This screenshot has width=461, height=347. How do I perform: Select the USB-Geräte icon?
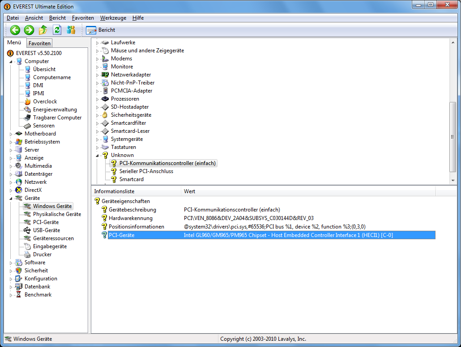(27, 230)
